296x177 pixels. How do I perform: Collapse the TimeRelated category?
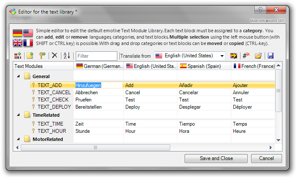click(19, 115)
